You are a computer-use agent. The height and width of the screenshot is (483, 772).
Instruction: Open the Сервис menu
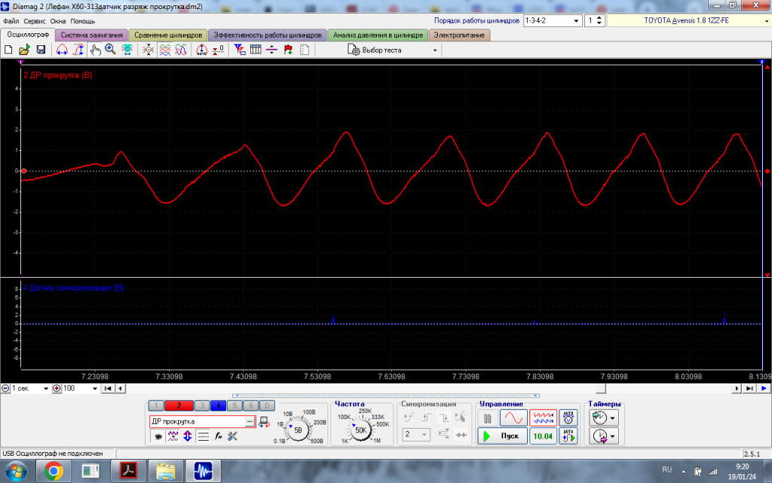(x=35, y=21)
